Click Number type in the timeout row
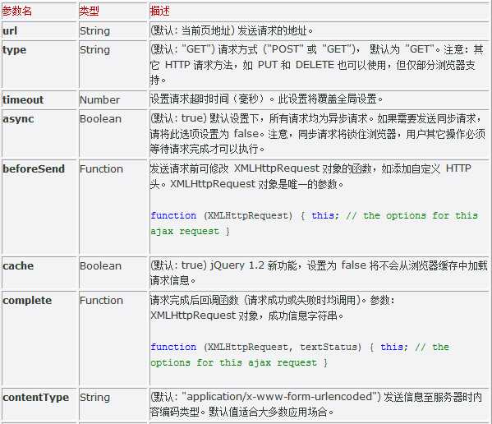The image size is (492, 424). [x=99, y=99]
